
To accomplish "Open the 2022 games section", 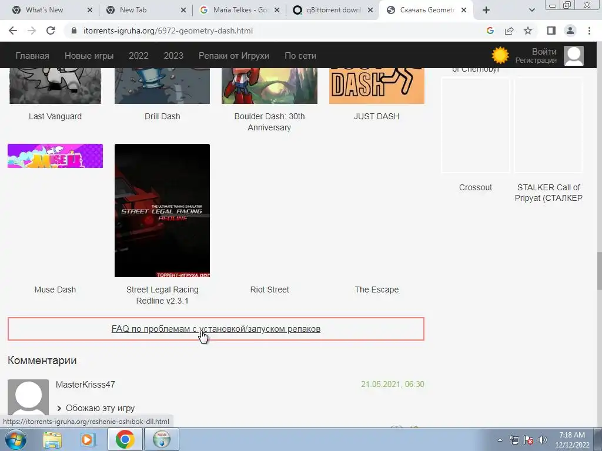I will 139,56.
